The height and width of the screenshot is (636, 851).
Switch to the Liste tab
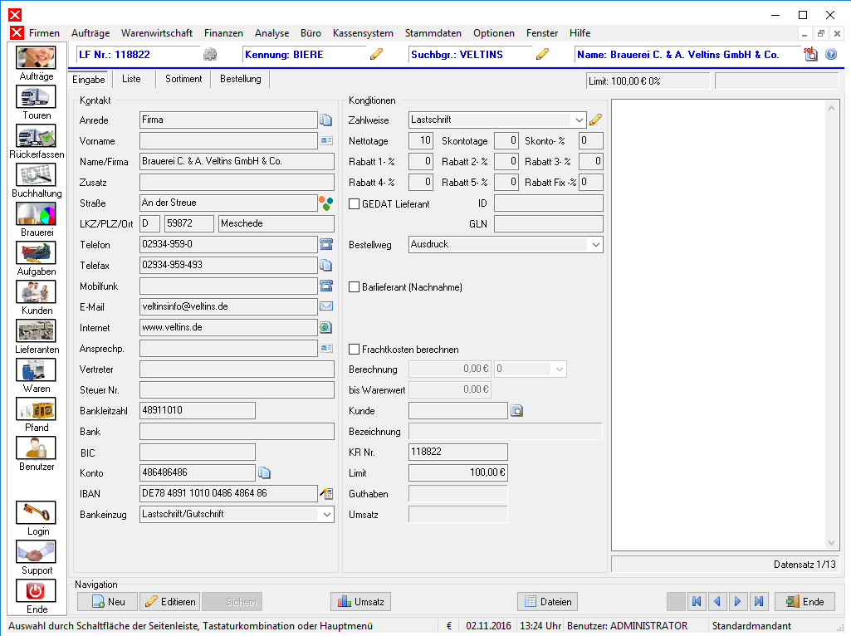(x=131, y=79)
